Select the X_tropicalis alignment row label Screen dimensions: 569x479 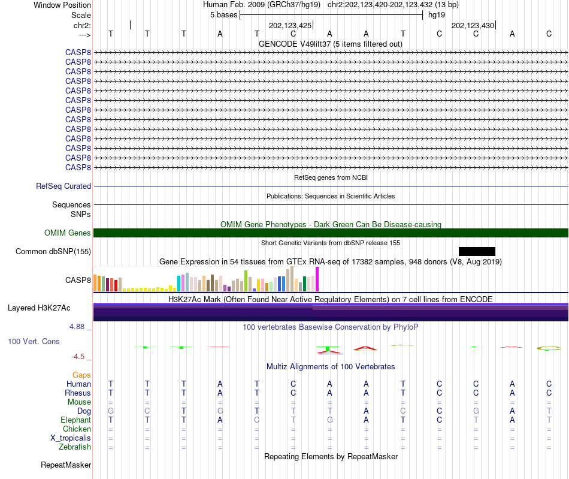pyautogui.click(x=71, y=438)
